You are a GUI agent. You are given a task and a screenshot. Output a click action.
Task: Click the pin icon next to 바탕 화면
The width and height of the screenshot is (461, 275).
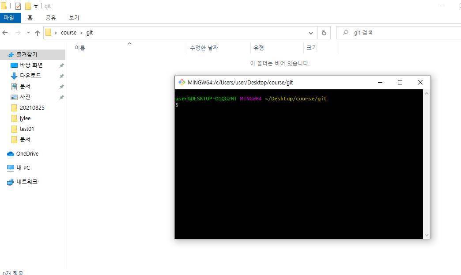pyautogui.click(x=61, y=65)
